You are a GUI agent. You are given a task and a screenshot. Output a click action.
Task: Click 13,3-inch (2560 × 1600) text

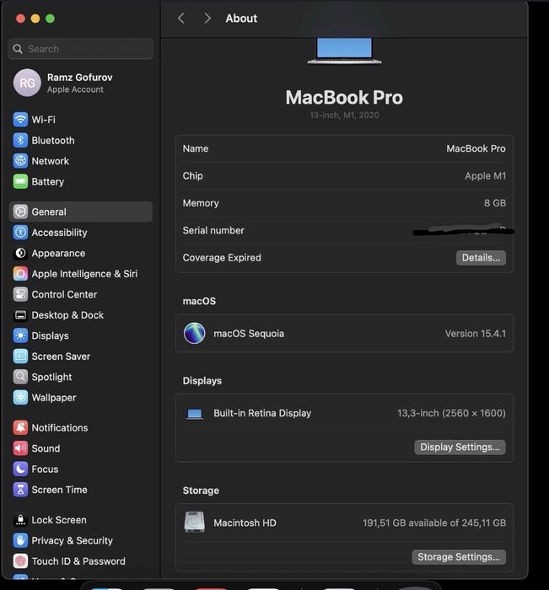click(451, 413)
